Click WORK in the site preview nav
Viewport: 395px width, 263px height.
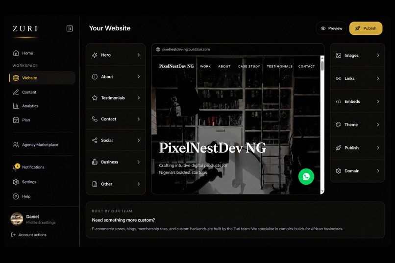tap(205, 67)
